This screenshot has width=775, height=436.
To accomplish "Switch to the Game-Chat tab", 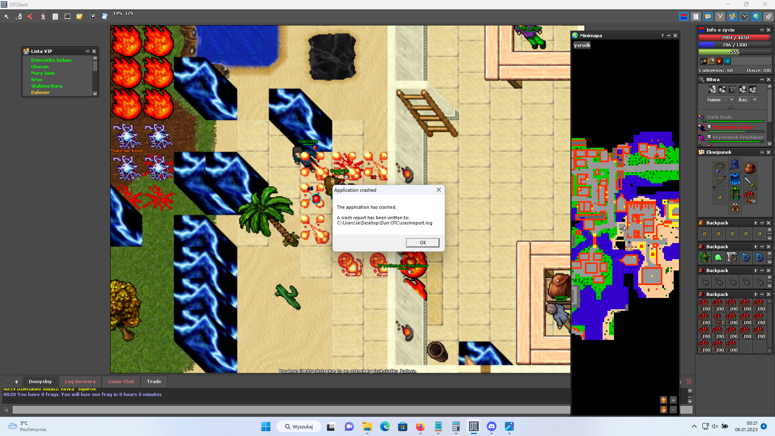I will [x=121, y=381].
